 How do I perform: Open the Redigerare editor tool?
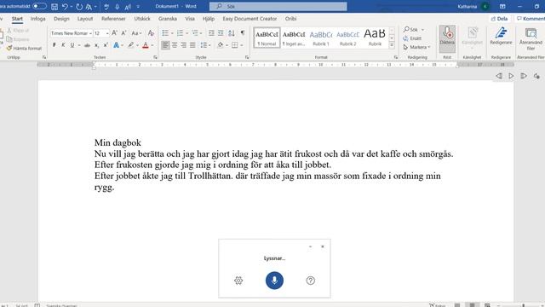(501, 36)
